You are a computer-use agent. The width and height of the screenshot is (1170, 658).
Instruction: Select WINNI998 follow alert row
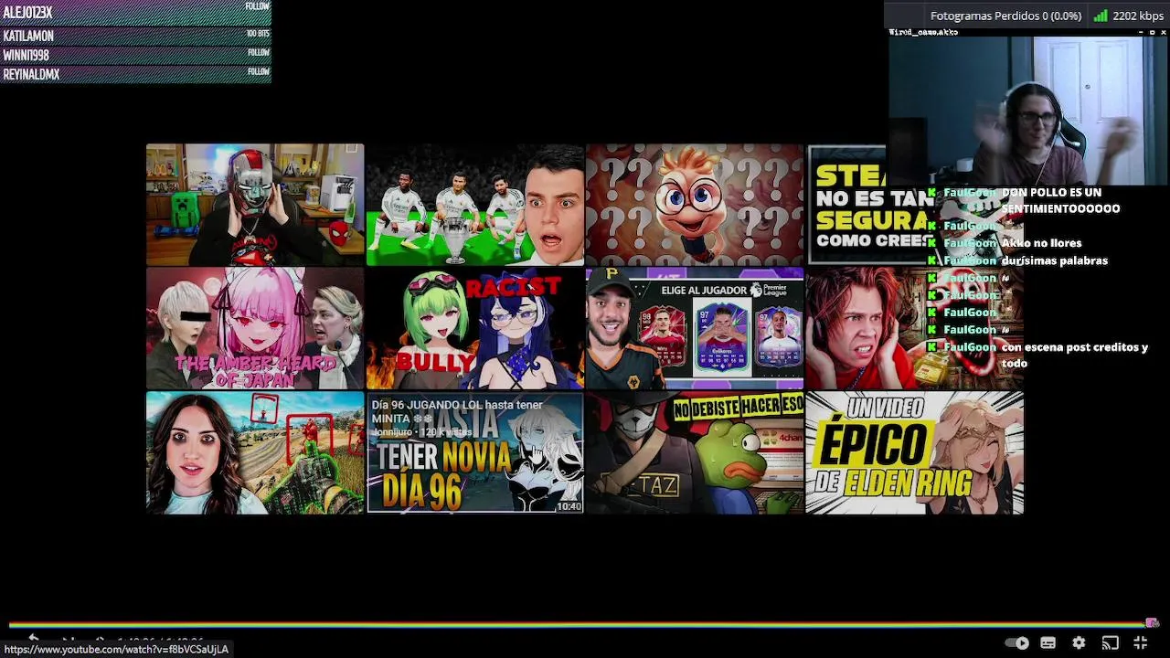pyautogui.click(x=135, y=55)
